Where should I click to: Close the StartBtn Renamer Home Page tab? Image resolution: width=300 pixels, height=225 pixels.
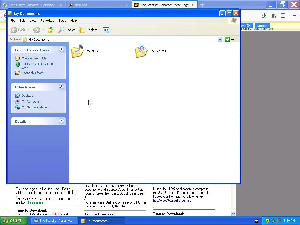pos(193,5)
